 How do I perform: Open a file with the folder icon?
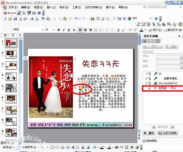[10, 18]
